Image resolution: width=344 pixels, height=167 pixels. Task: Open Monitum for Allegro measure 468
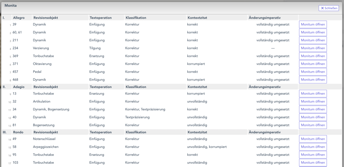(x=313, y=80)
